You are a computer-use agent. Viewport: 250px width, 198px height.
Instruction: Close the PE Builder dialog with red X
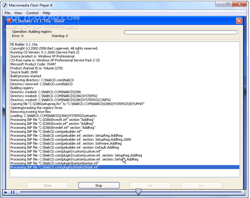pos(239,21)
